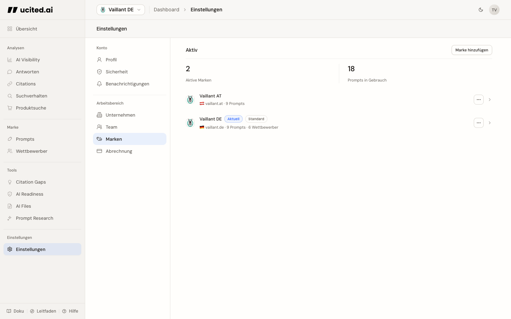Click the Austrian flag icon beside vaillant.at
This screenshot has height=319, width=511.
202,103
